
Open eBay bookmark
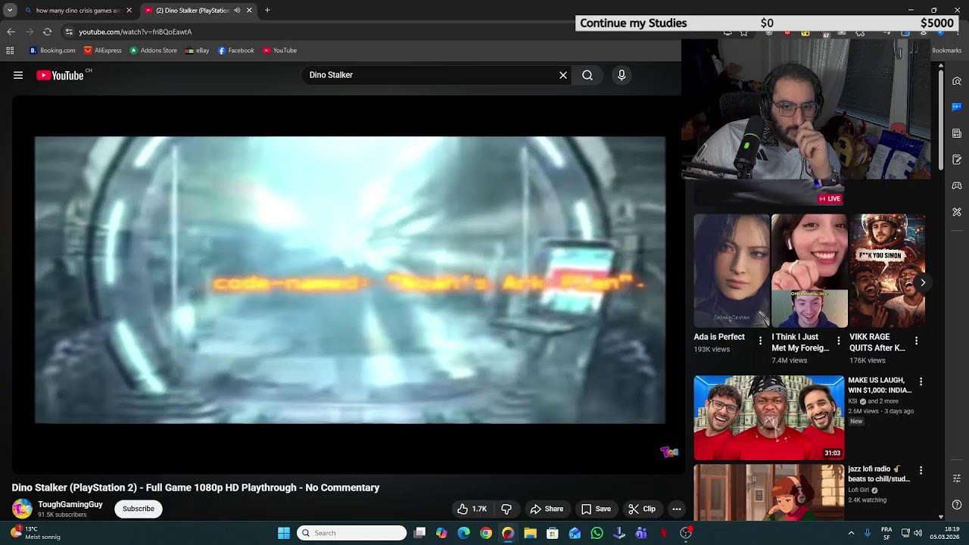pyautogui.click(x=197, y=51)
